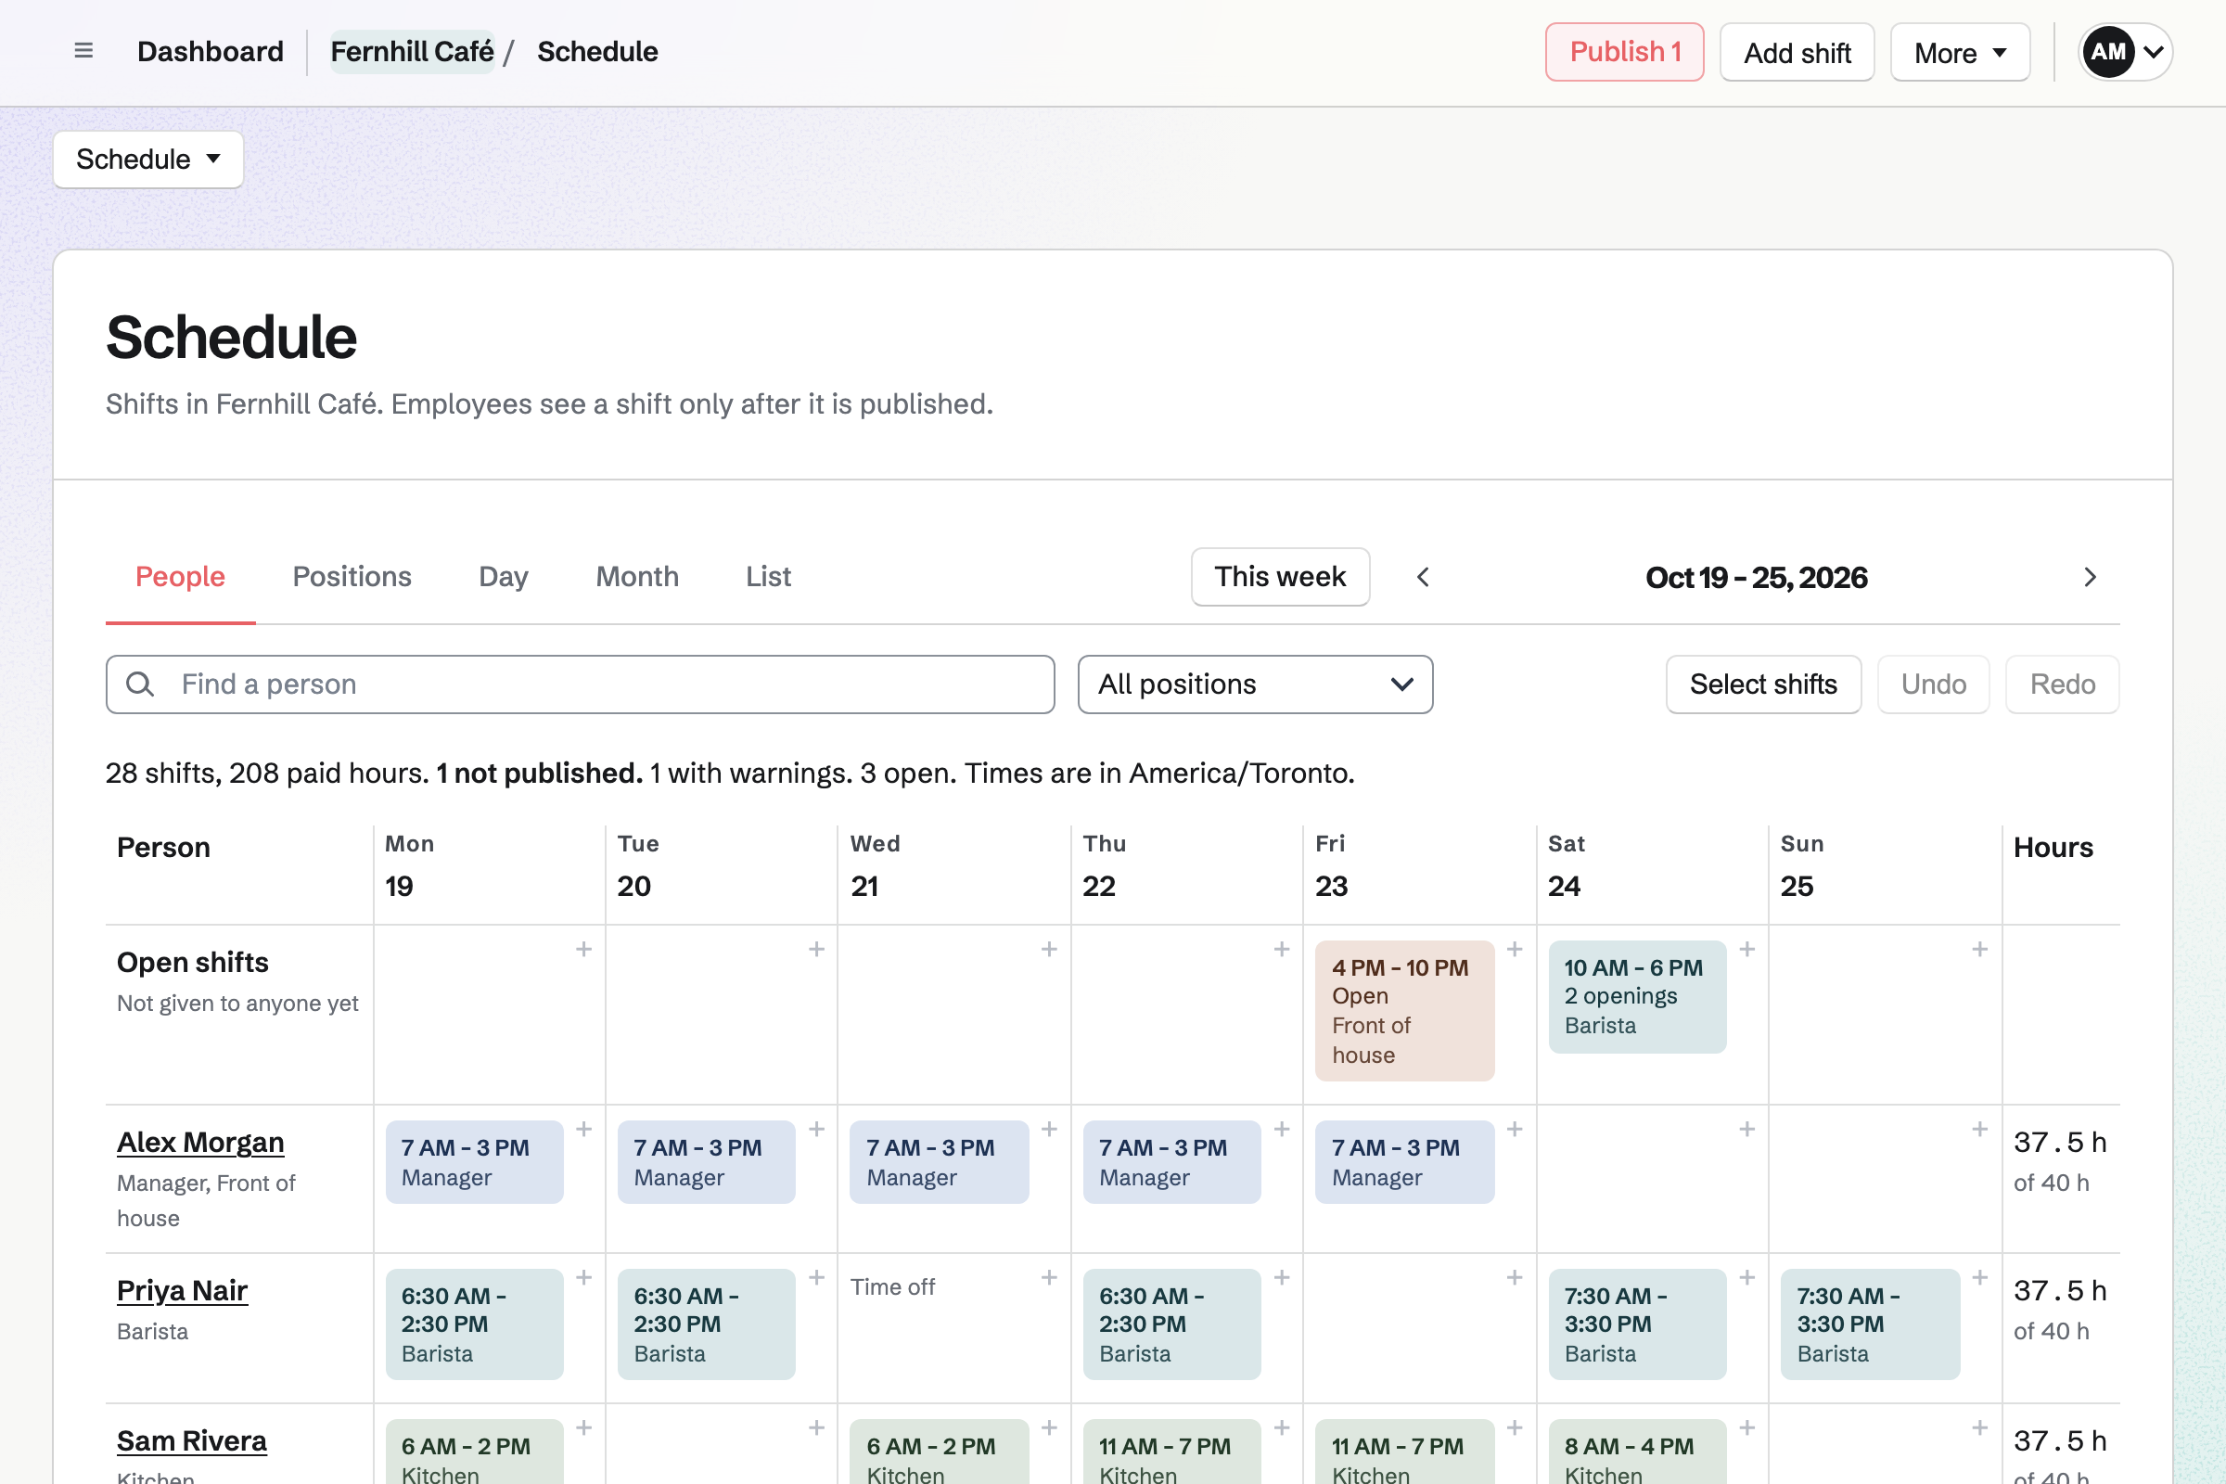The height and width of the screenshot is (1484, 2226).
Task: Add shift for Priya Nair on Wednesday
Action: coord(1049,1278)
